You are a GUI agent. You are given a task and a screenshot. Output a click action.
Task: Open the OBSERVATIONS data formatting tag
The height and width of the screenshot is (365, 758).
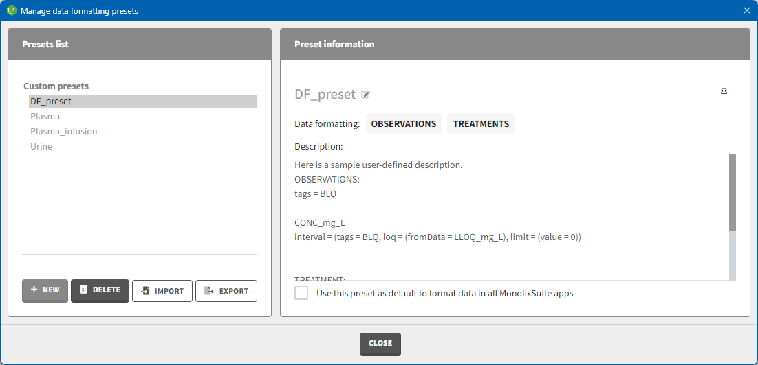403,124
